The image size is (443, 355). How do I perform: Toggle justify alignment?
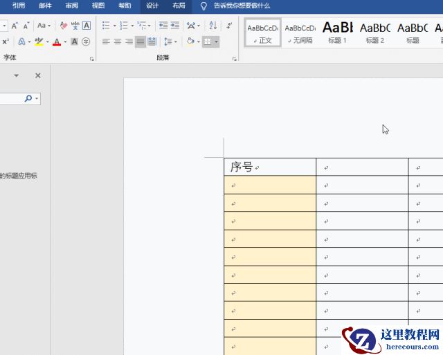[141, 42]
